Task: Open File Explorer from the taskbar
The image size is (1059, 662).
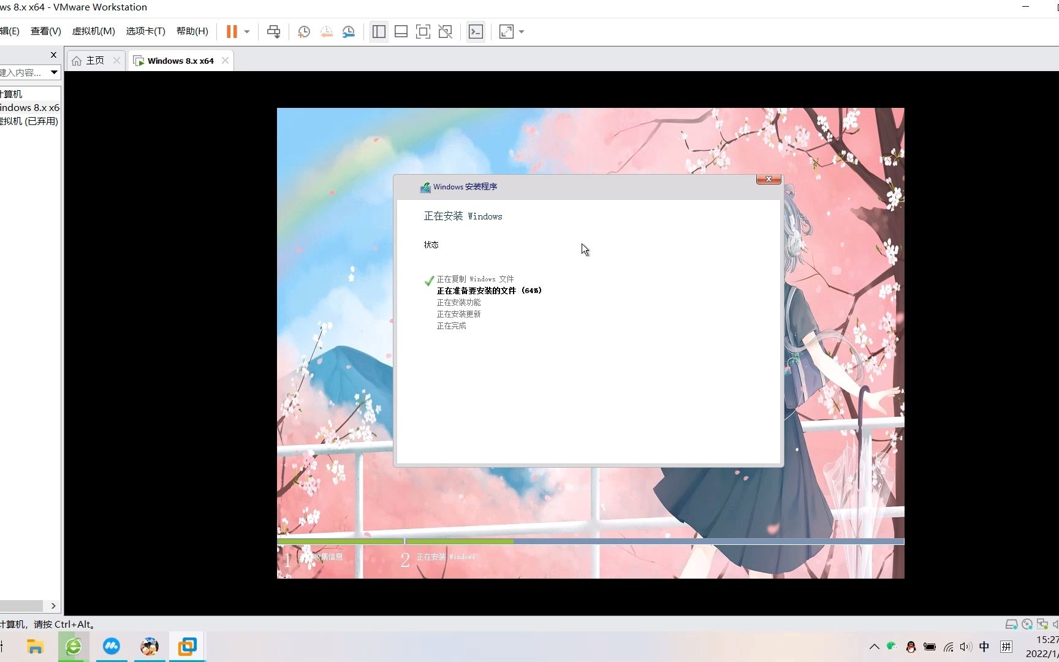Action: point(35,647)
